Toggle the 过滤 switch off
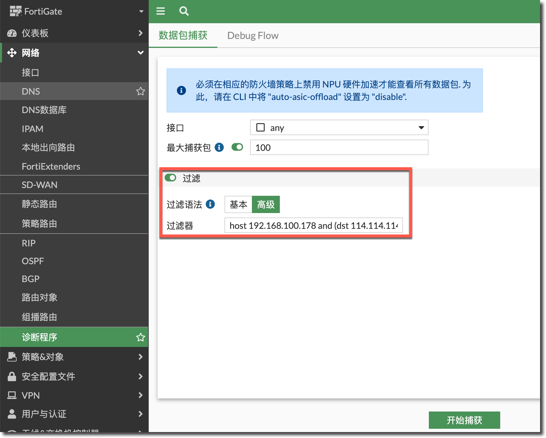This screenshot has width=546, height=438. point(170,178)
